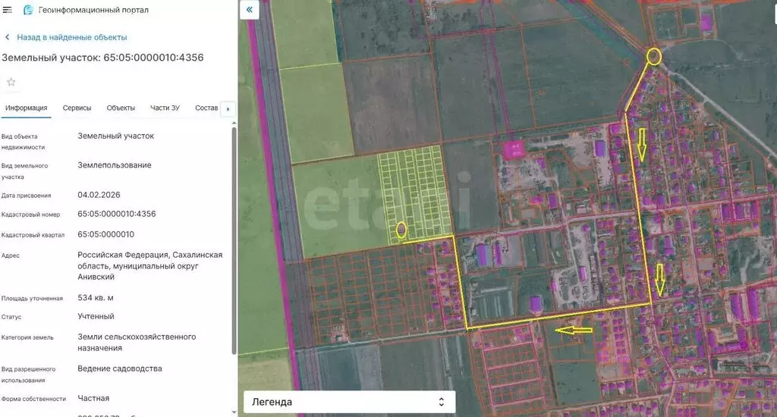The height and width of the screenshot is (417, 777).
Task: Toggle the favorite star for this parcel
Action: [x=11, y=82]
